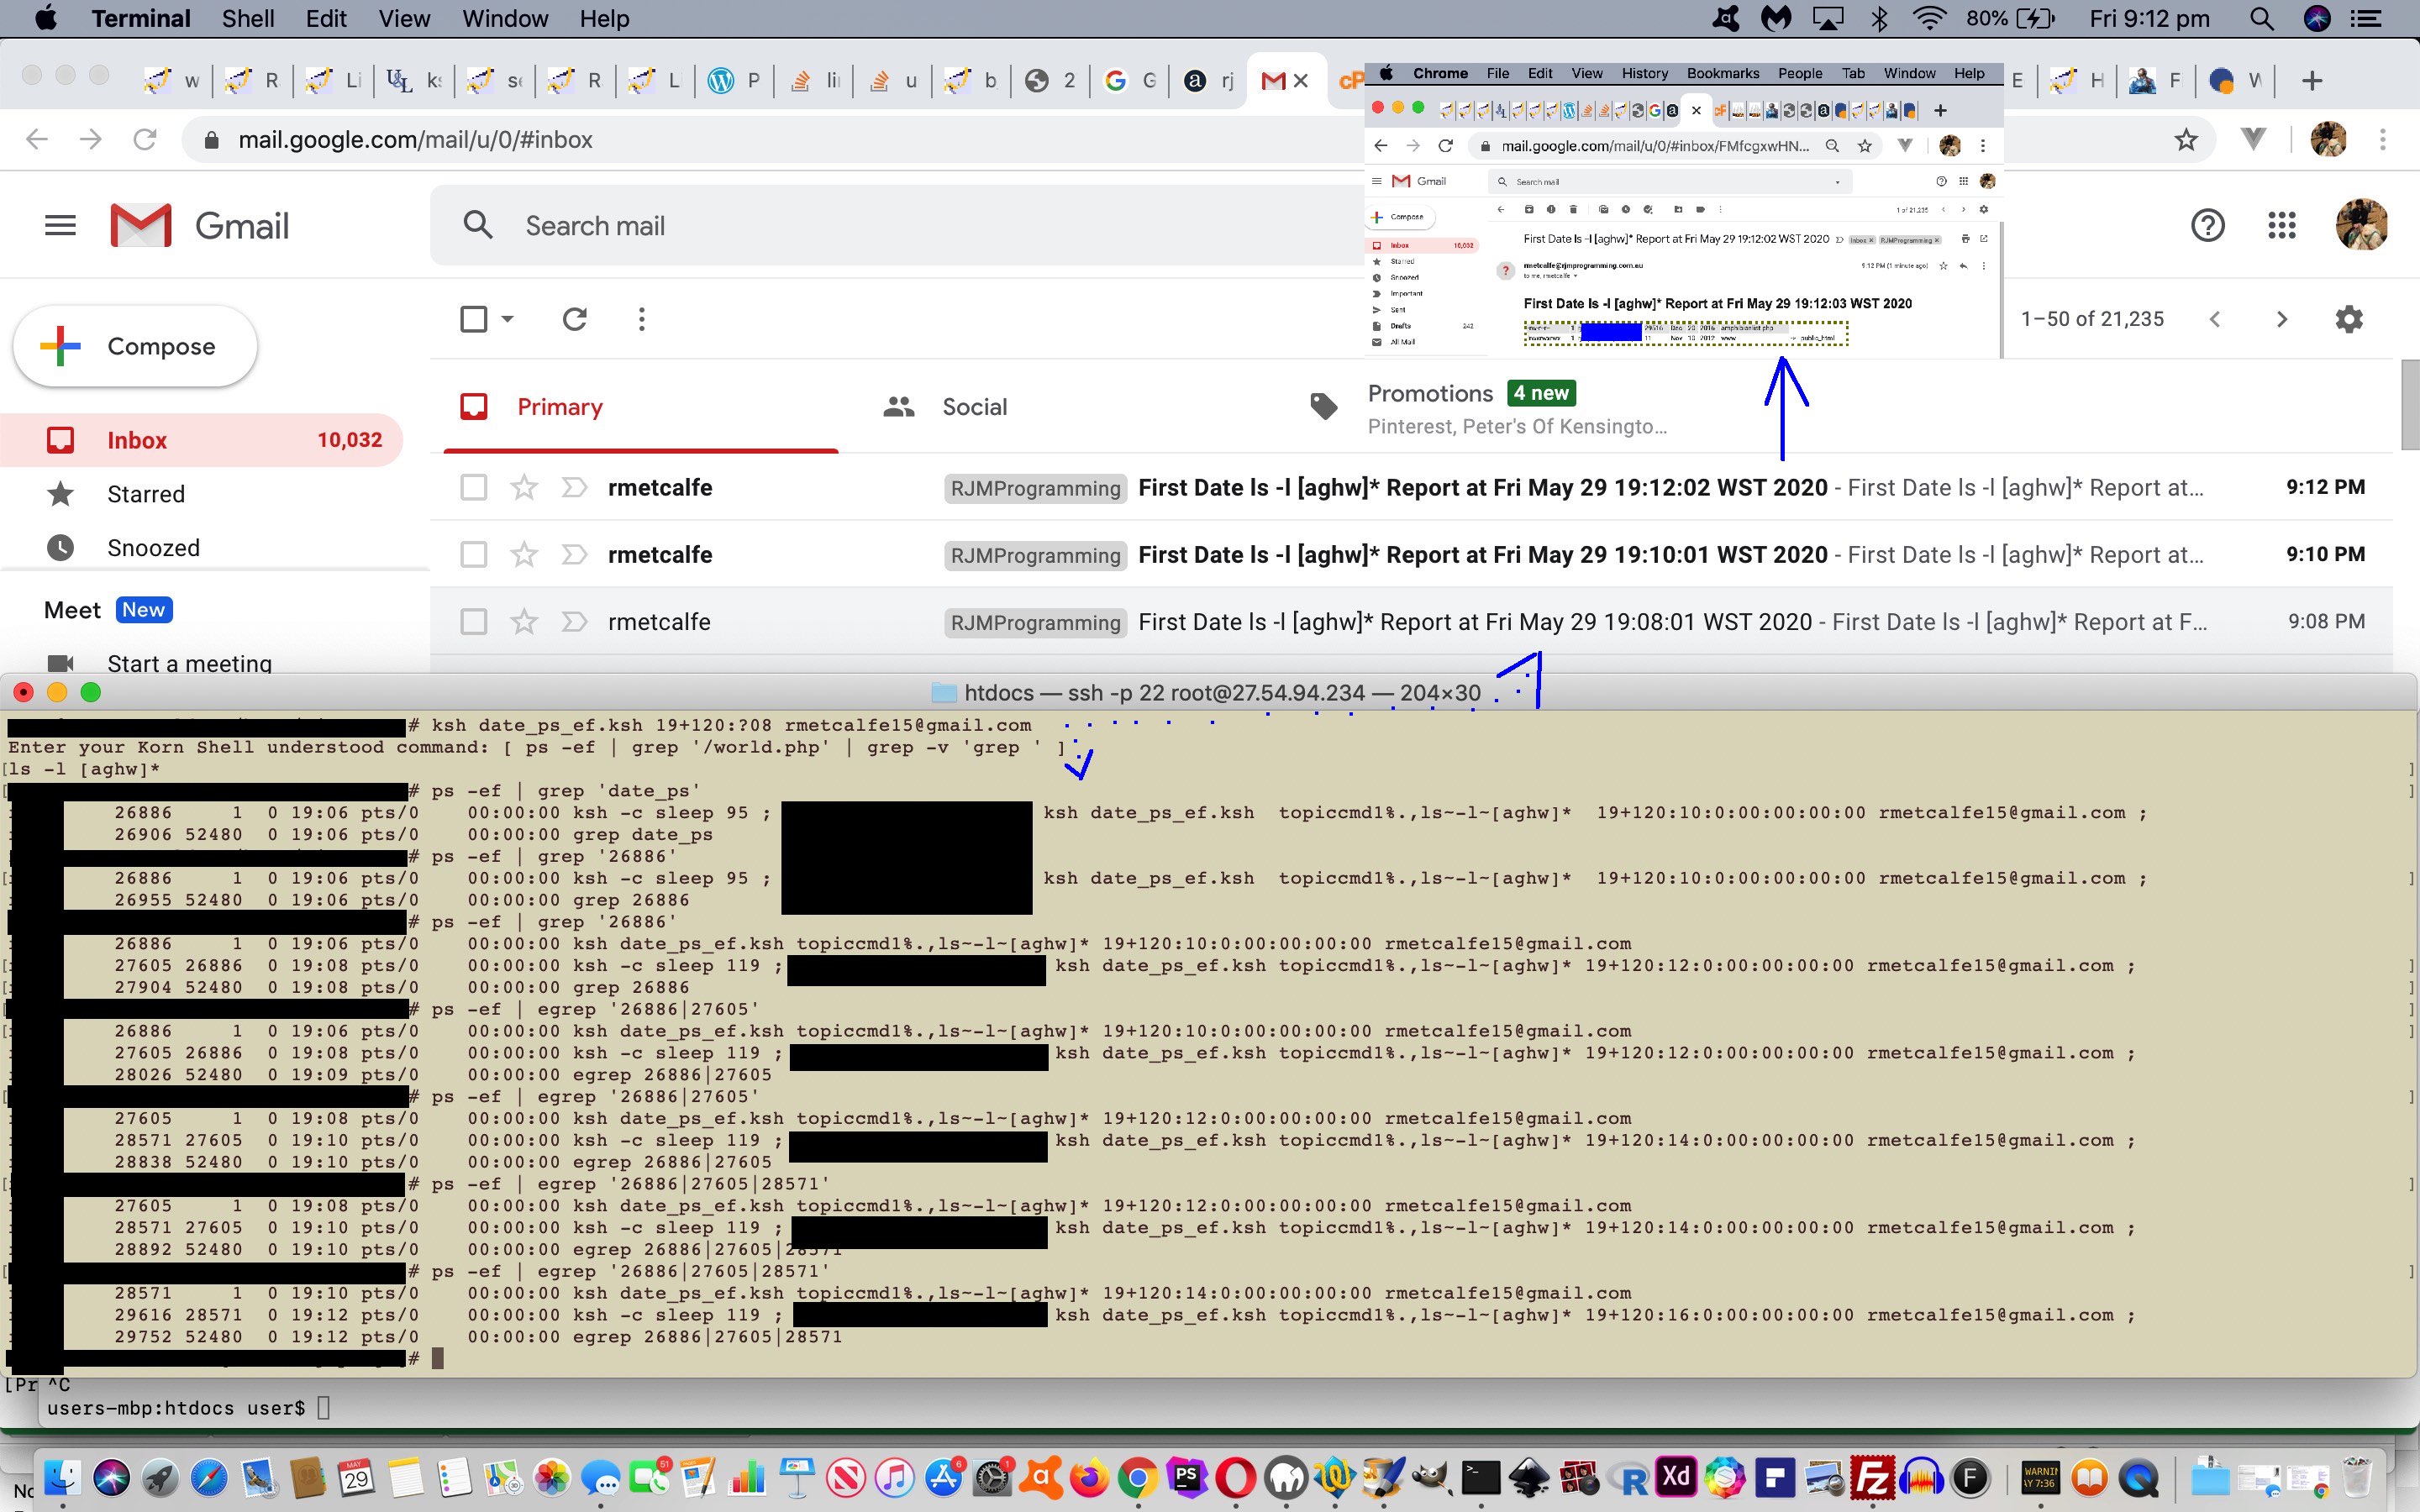Screen dimensions: 2420x1512
Task: Bookmark this page with the star icon
Action: (2186, 140)
